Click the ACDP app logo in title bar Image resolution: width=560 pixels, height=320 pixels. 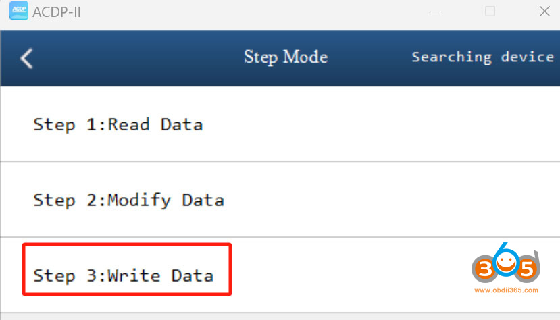coord(18,11)
